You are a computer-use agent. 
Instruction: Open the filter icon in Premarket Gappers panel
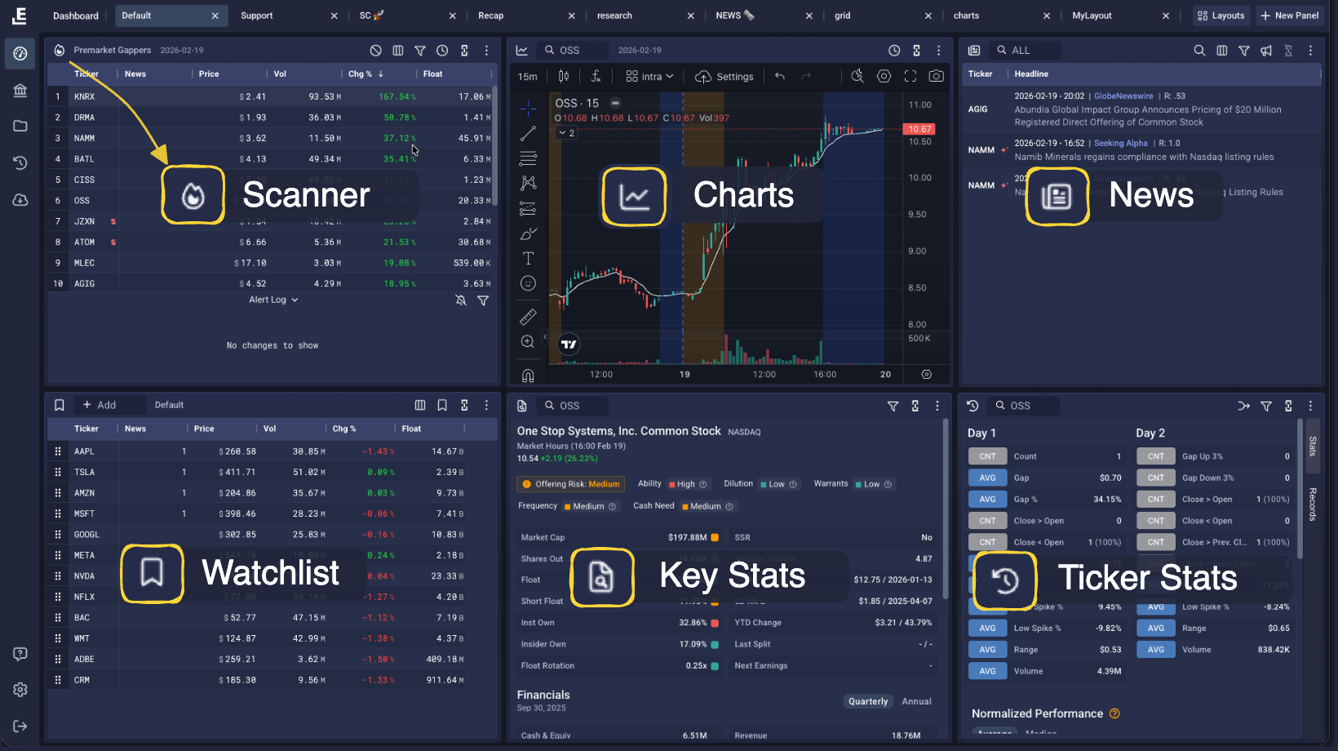pos(419,51)
